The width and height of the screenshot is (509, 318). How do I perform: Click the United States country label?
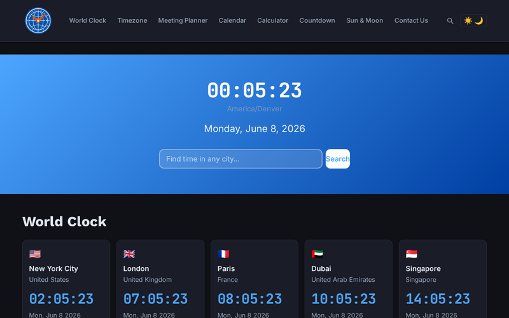coord(49,280)
